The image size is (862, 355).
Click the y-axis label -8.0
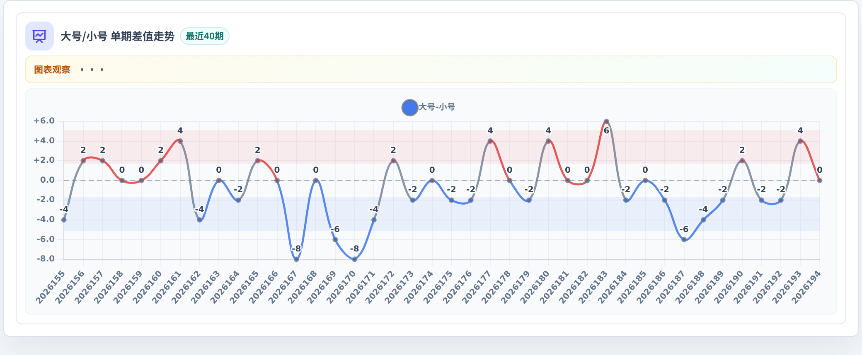pos(46,259)
